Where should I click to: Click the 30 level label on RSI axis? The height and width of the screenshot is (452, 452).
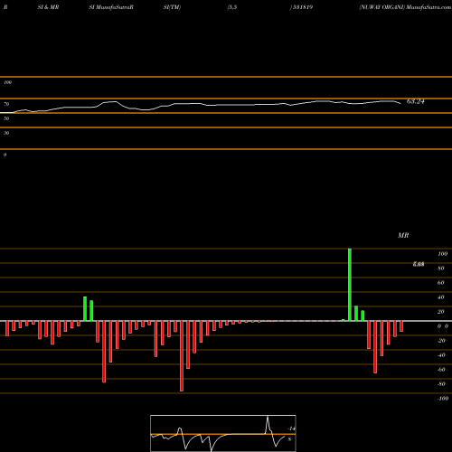pyautogui.click(x=6, y=133)
